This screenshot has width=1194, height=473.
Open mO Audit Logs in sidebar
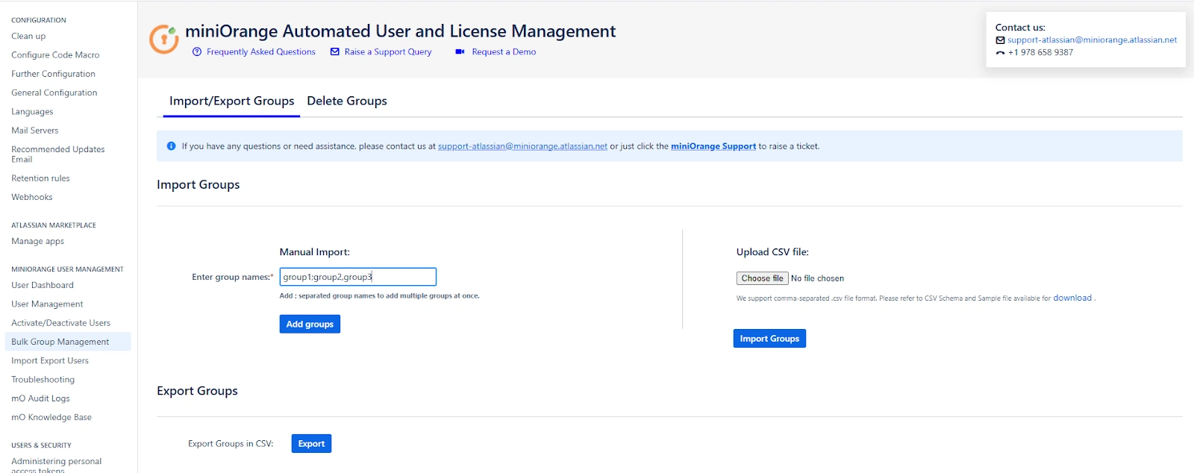coord(40,398)
